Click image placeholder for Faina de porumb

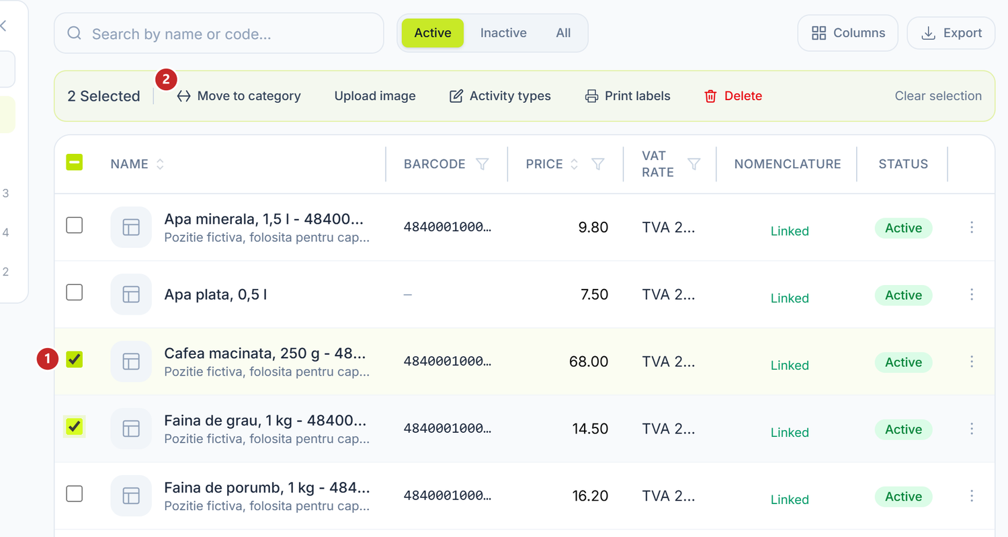coord(131,496)
